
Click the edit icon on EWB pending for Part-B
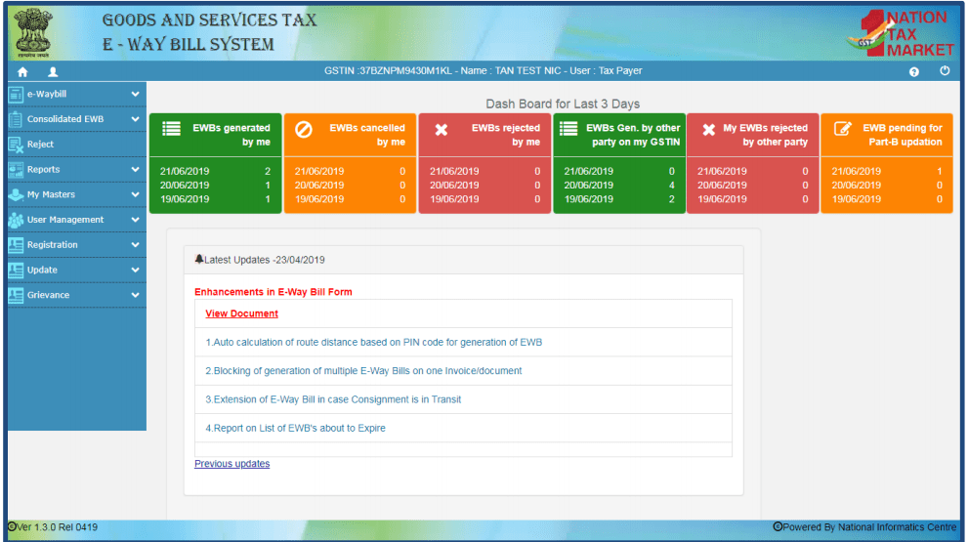pyautogui.click(x=843, y=128)
